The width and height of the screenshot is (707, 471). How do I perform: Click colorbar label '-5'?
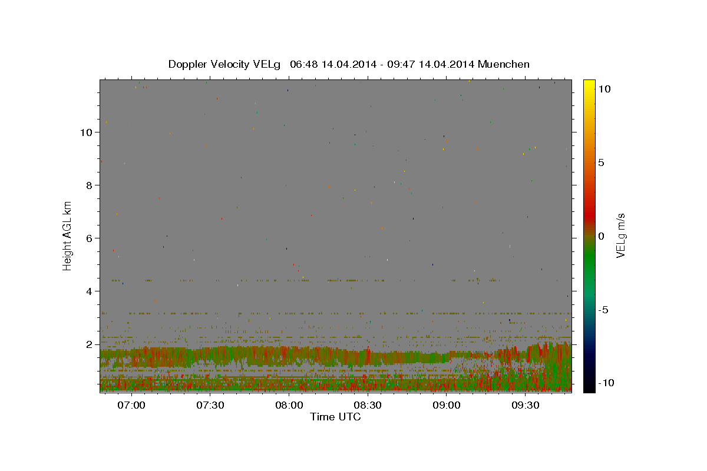(x=603, y=310)
